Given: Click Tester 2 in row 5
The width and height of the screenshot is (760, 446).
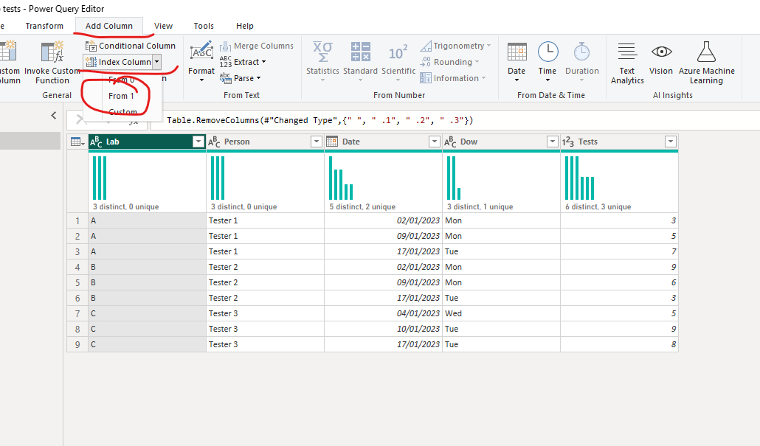Looking at the screenshot, I should [265, 282].
